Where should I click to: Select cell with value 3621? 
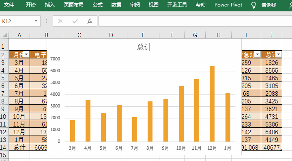pyautogui.click(x=271, y=109)
